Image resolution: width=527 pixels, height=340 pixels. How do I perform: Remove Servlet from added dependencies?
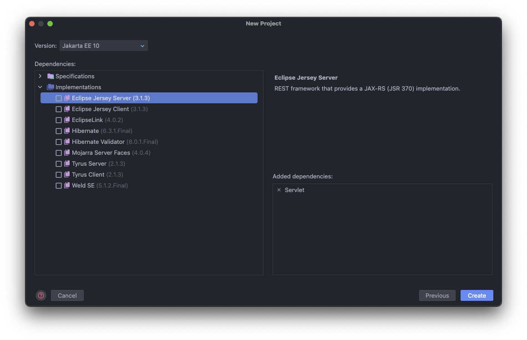click(x=279, y=190)
